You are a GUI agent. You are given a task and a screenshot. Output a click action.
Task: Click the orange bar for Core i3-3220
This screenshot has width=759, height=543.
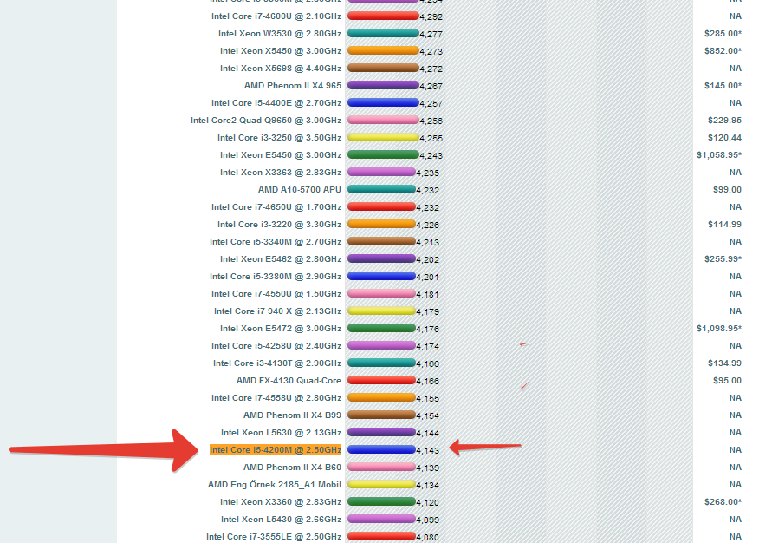pos(381,224)
